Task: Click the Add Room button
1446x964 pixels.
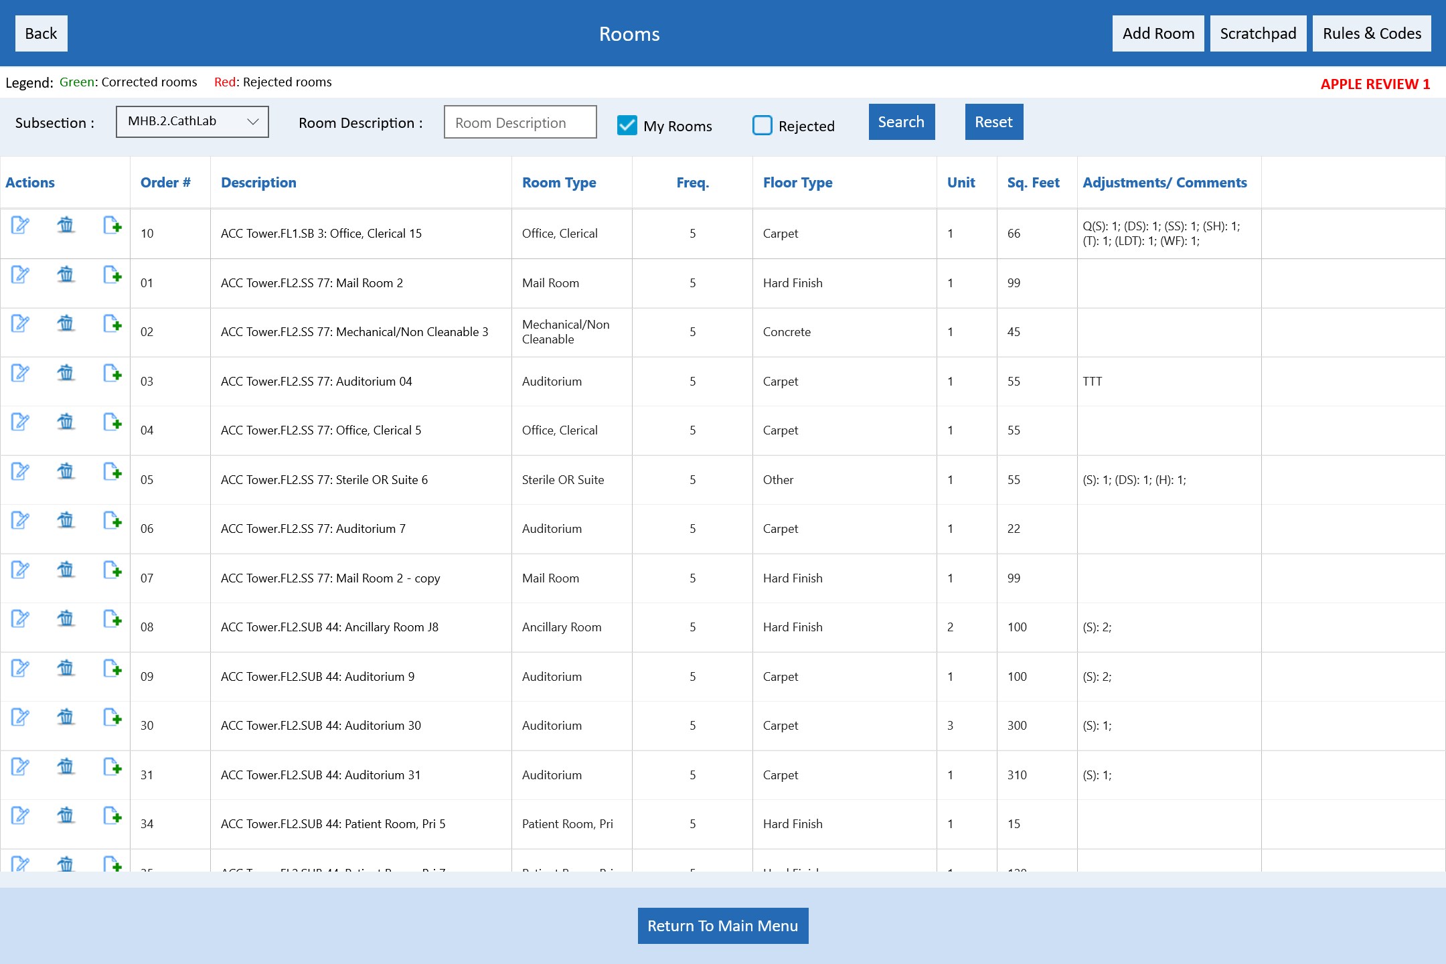Action: (x=1158, y=33)
